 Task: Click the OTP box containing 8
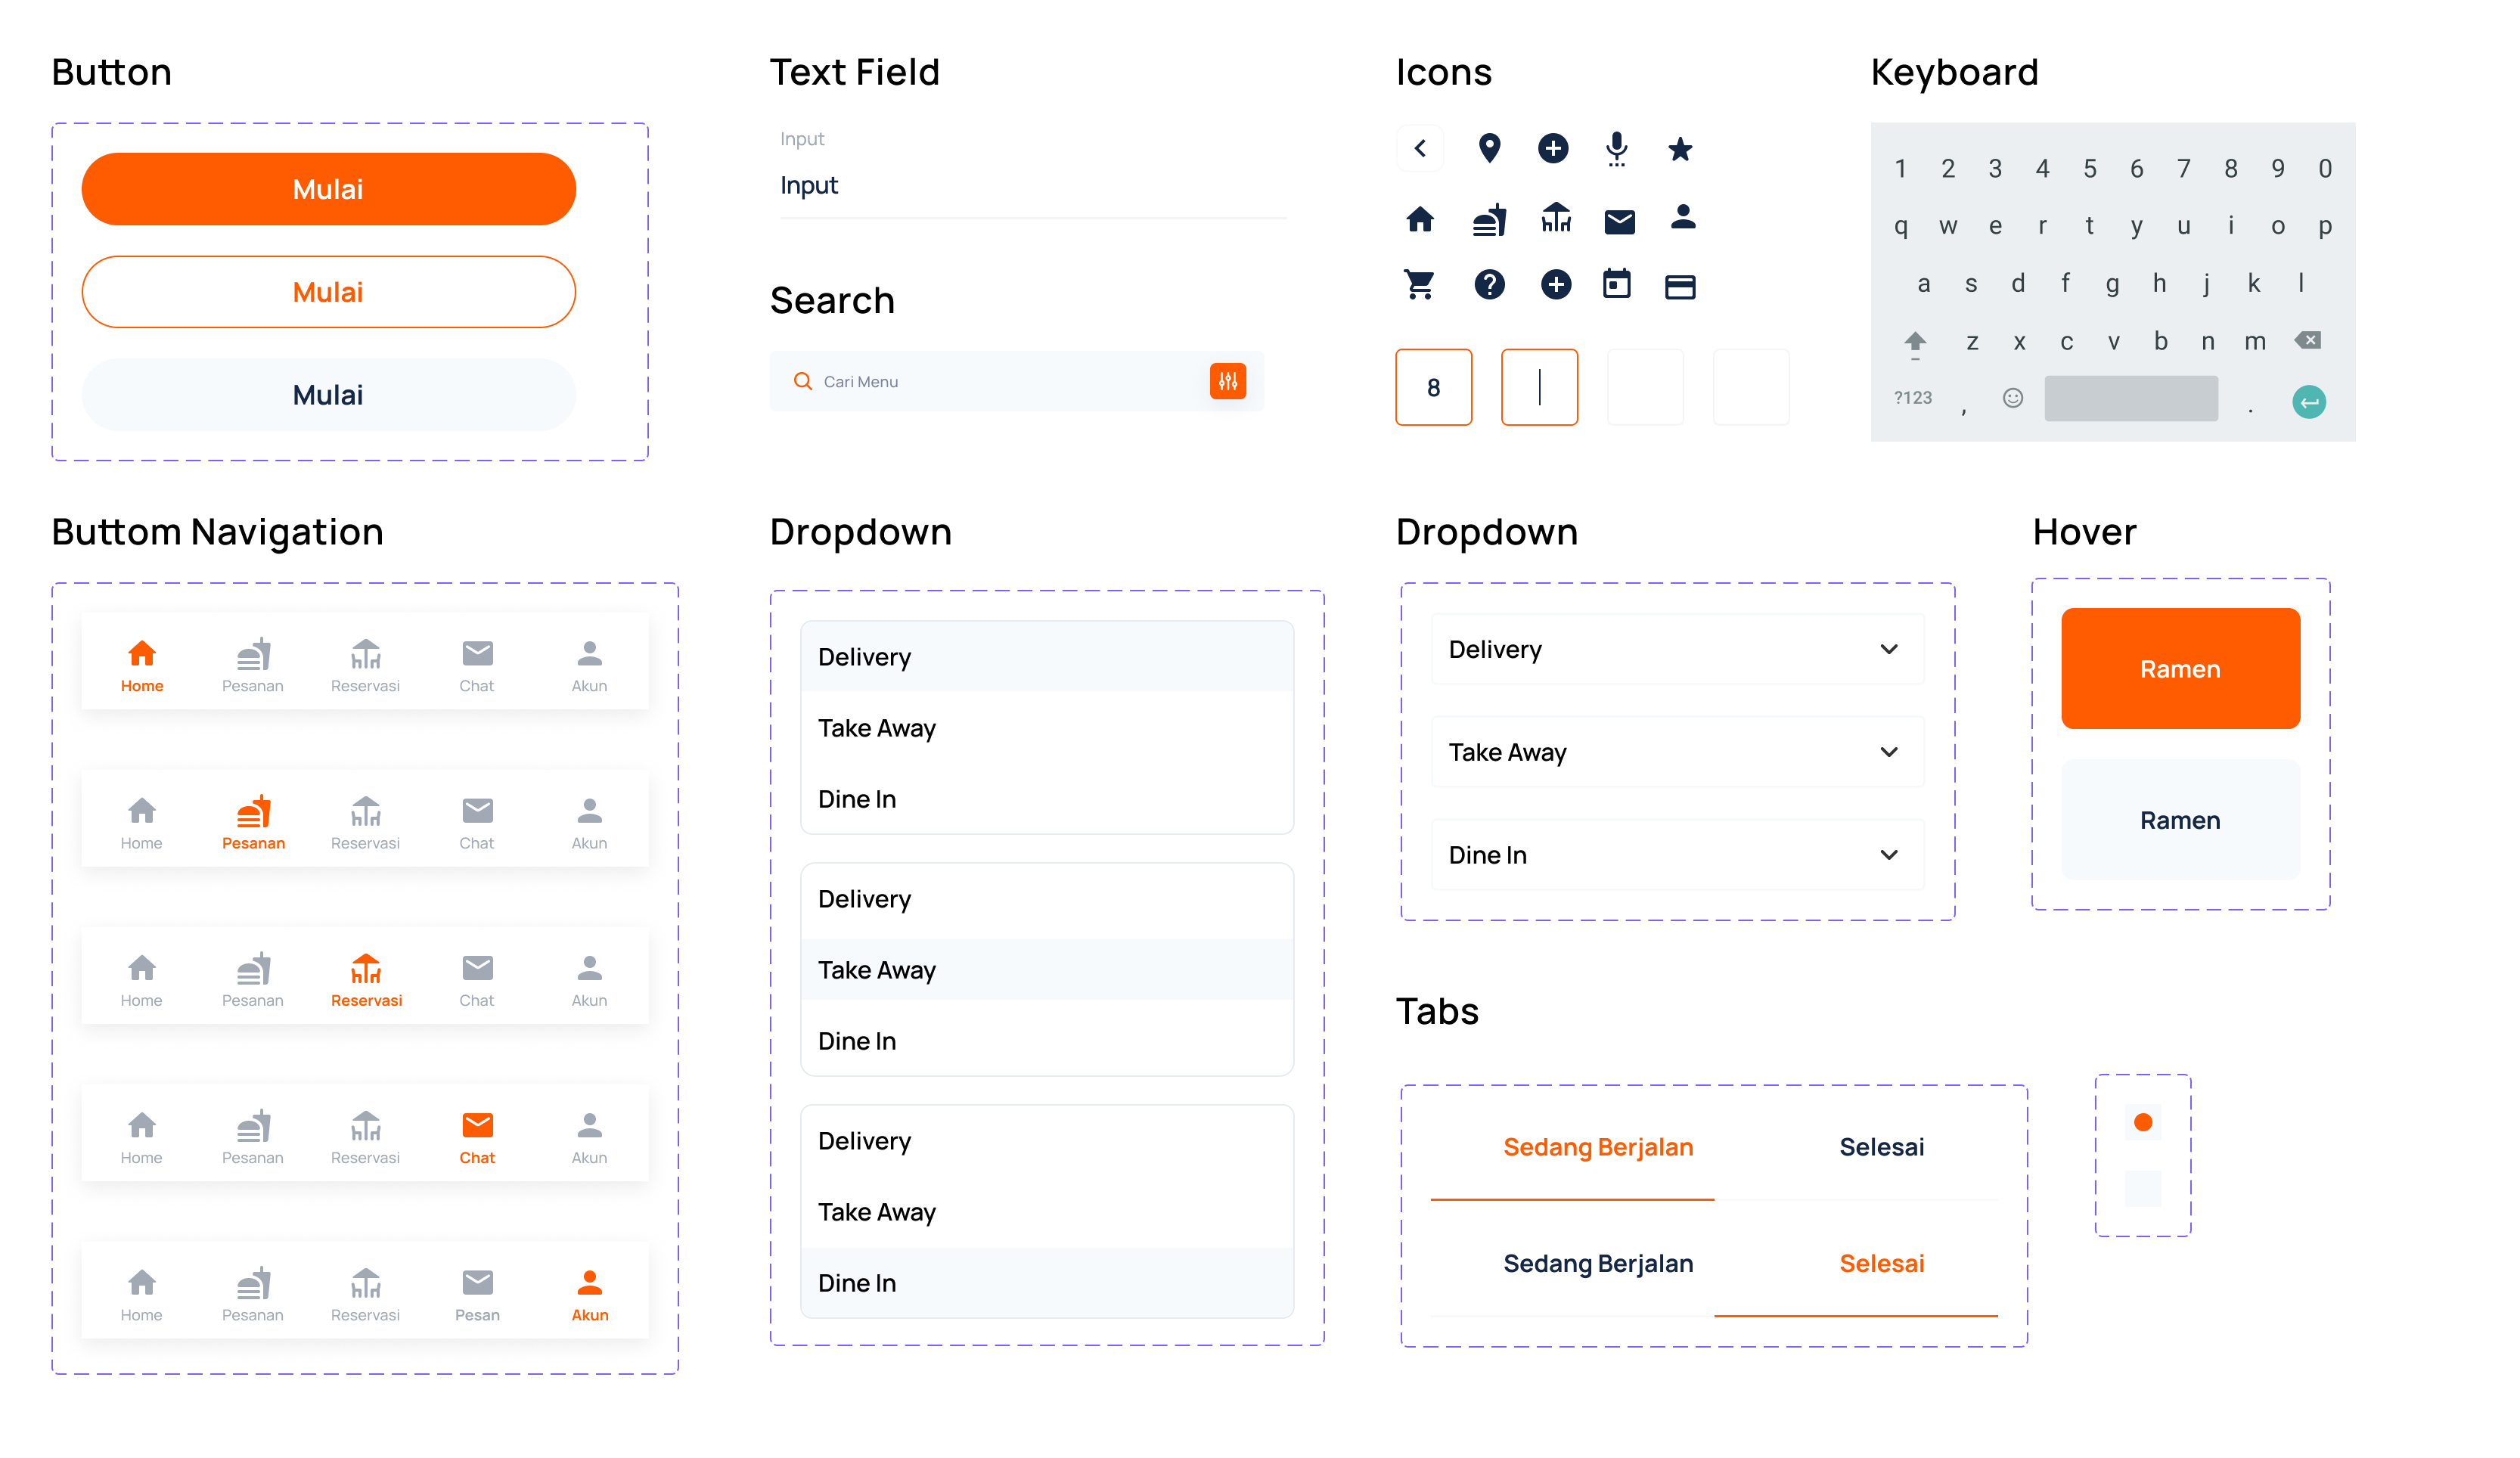[x=1433, y=387]
